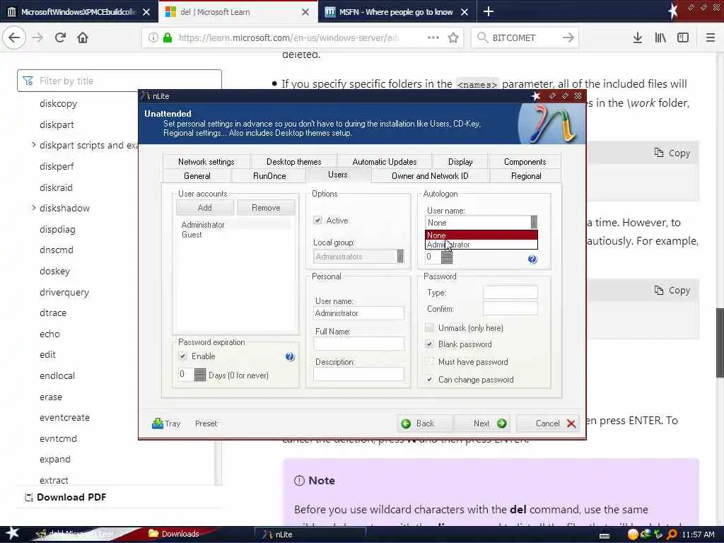The width and height of the screenshot is (724, 543).
Task: Open the Local group dropdown
Action: (x=358, y=256)
